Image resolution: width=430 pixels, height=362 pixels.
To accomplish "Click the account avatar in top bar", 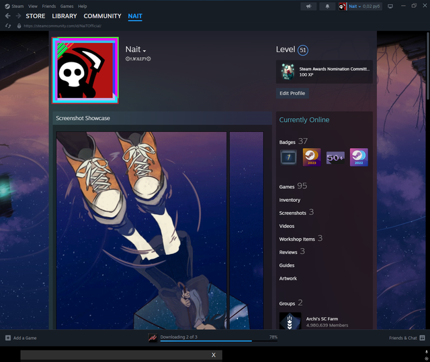I will click(342, 6).
